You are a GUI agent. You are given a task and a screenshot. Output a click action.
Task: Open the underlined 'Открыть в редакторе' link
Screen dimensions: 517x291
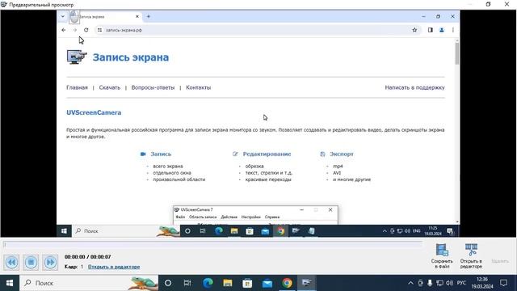coord(114,267)
